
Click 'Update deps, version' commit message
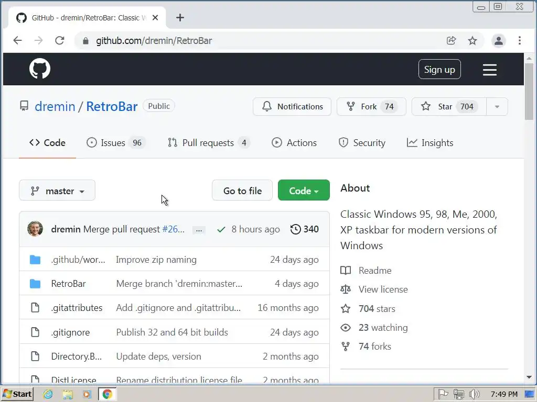click(158, 356)
